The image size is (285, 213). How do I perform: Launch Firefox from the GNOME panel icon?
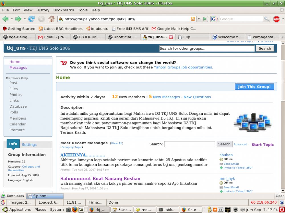pyautogui.click(x=75, y=210)
